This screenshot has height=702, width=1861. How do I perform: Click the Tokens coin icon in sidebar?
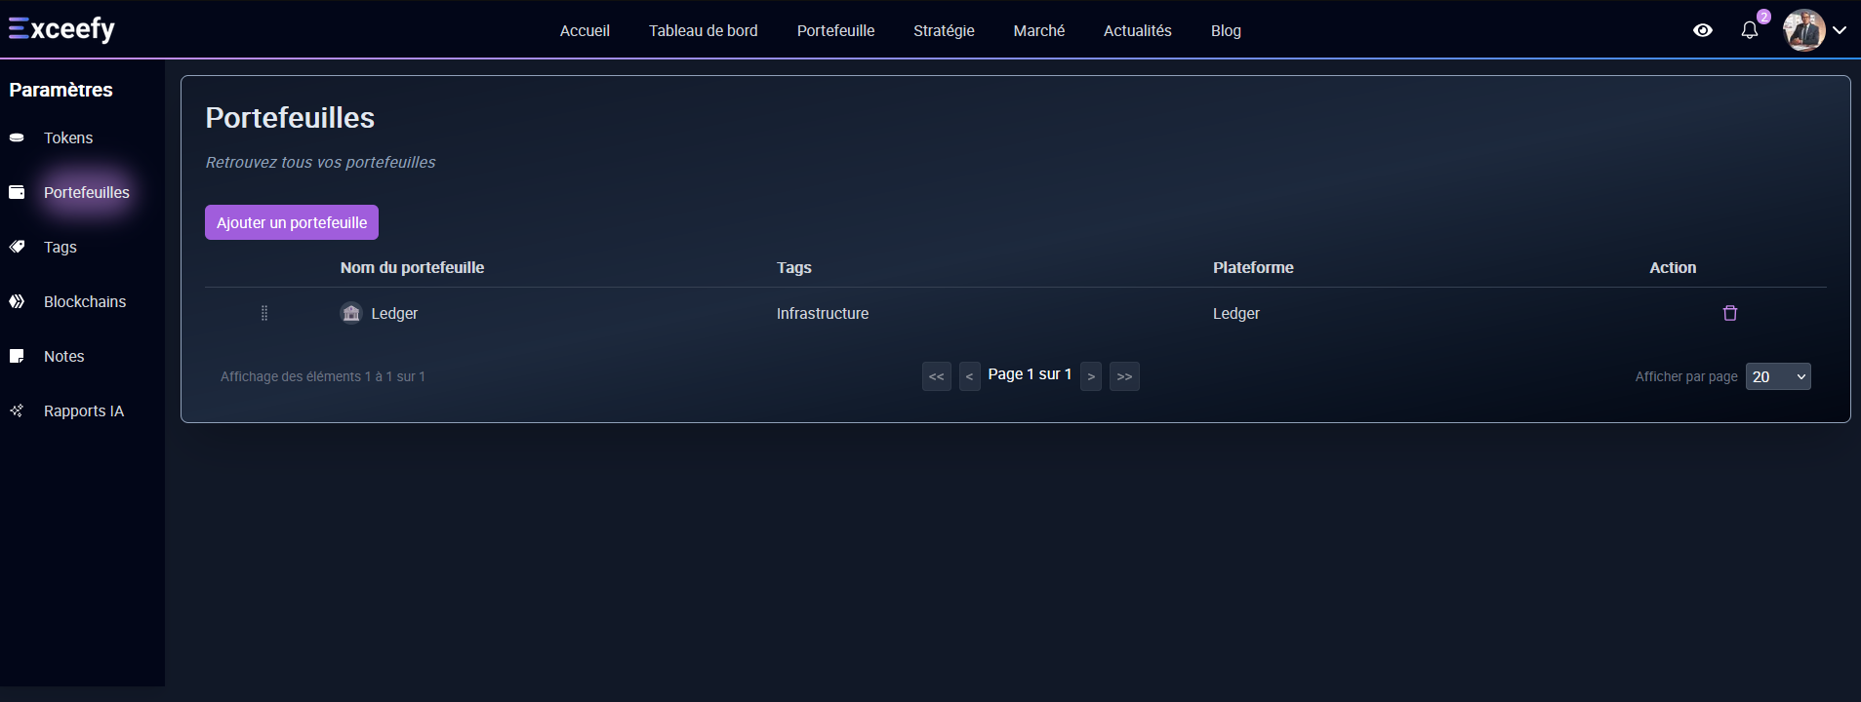pos(17,138)
